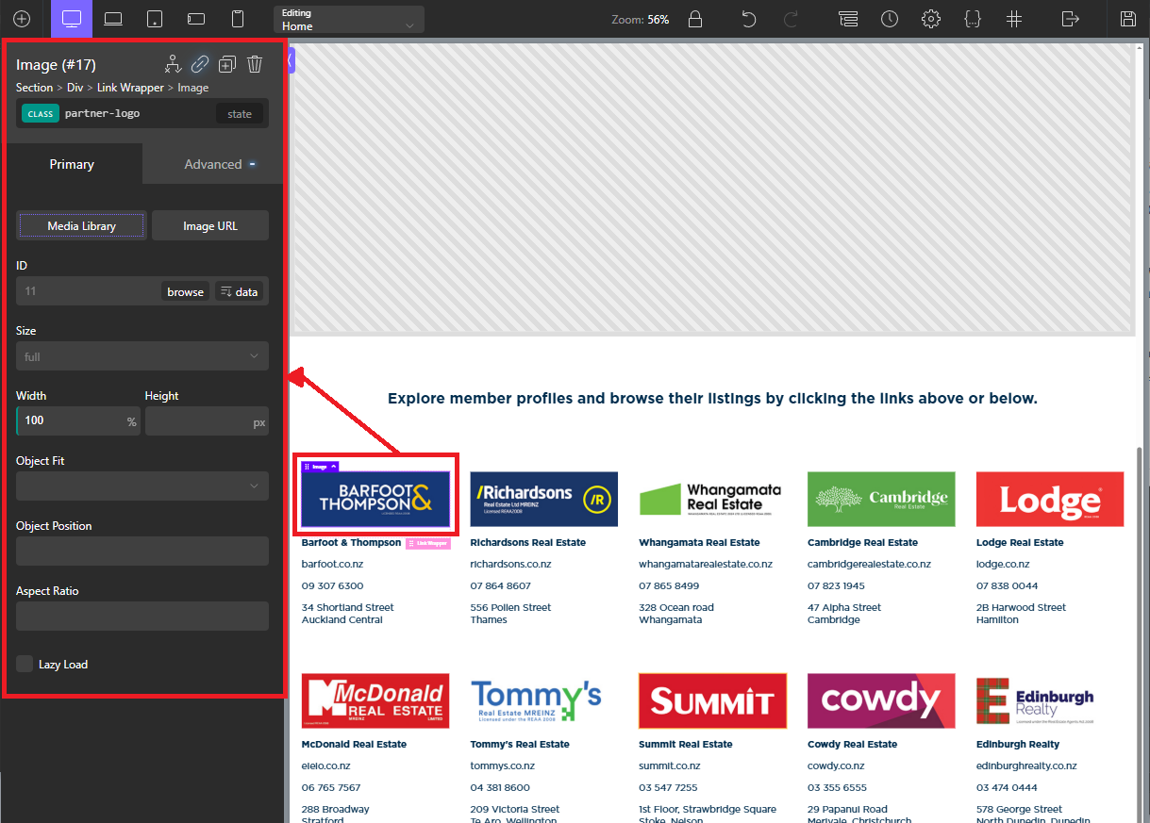Click the exit builder icon
The image size is (1150, 823).
1070,19
